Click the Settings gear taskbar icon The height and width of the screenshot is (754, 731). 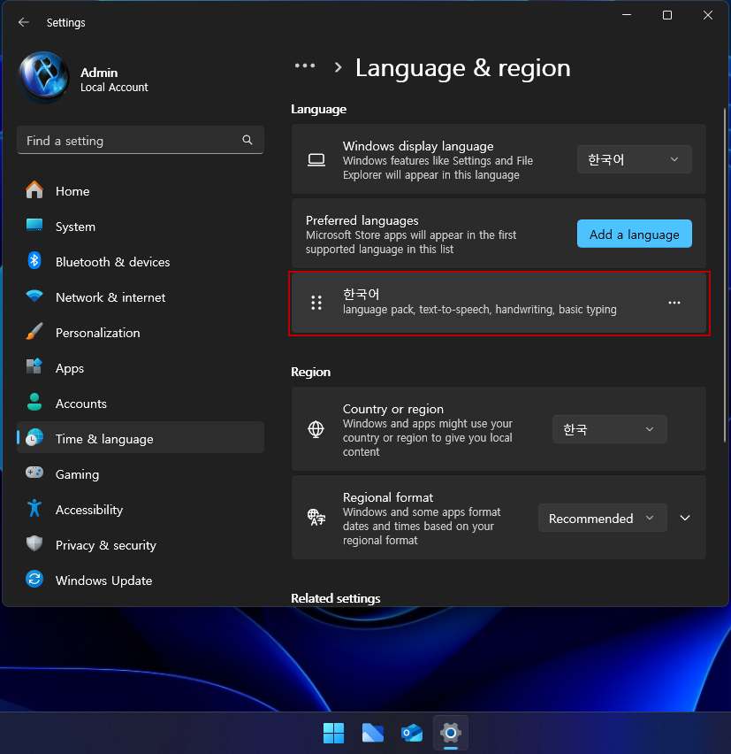point(451,734)
